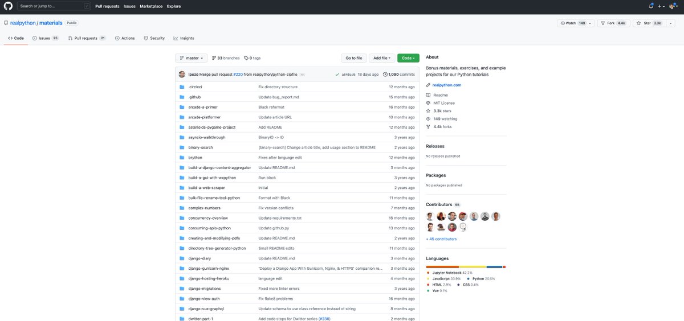Open the realpython owner link

click(x=23, y=23)
